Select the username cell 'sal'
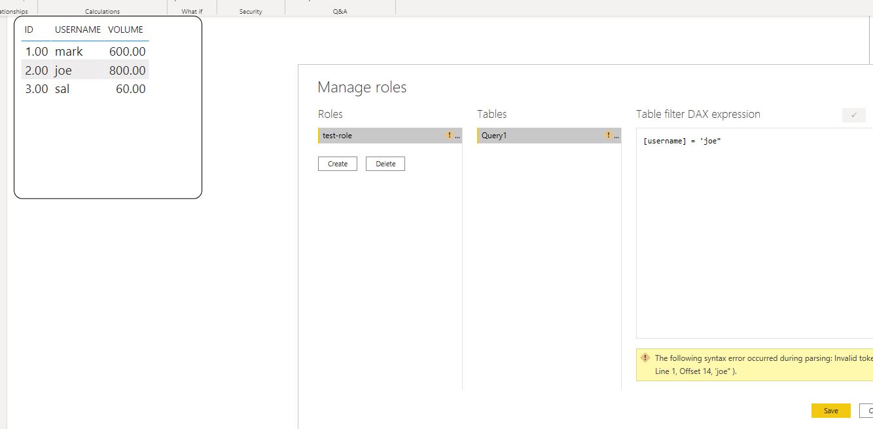This screenshot has height=429, width=873. point(62,89)
